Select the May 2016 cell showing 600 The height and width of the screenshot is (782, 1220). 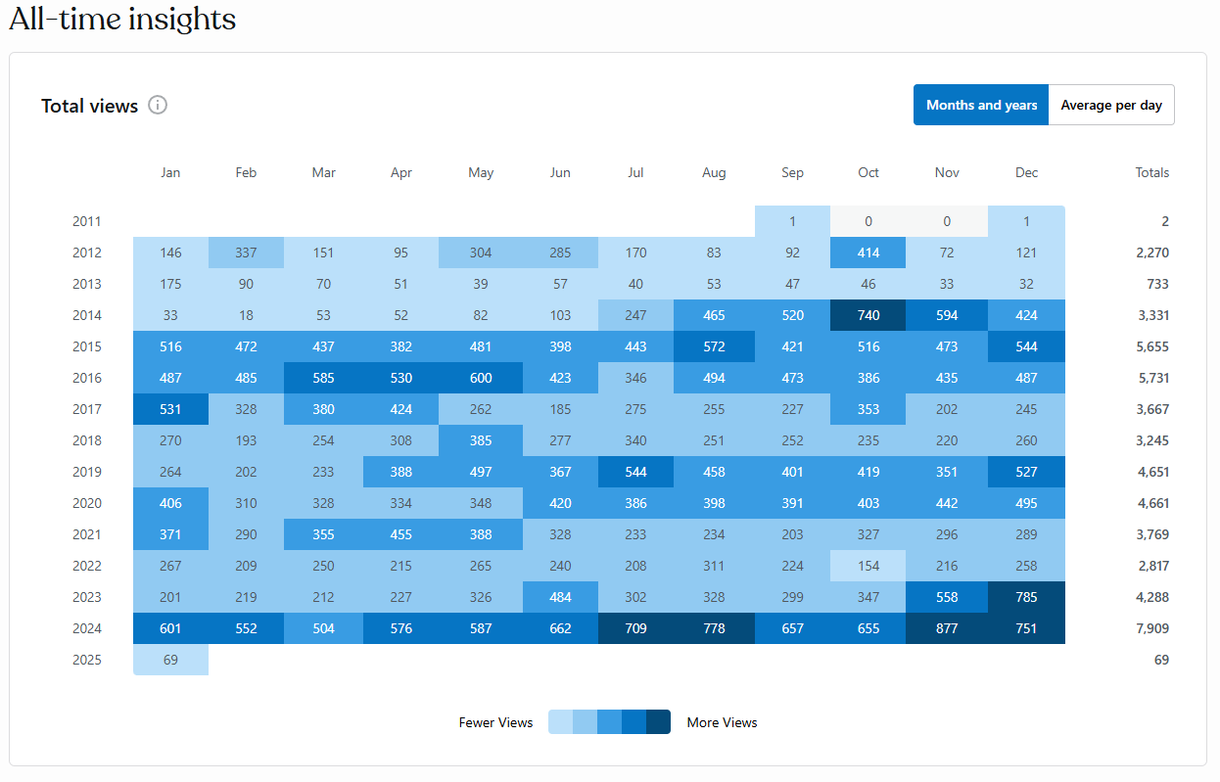pos(481,378)
